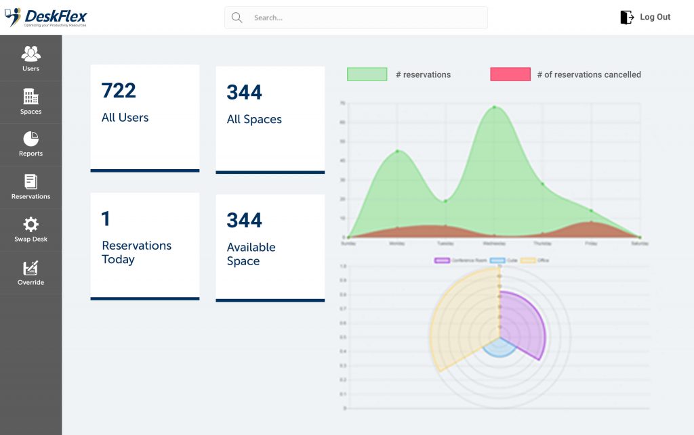Go to Reservations in the sidebar menu
This screenshot has height=435, width=694.
pyautogui.click(x=30, y=187)
